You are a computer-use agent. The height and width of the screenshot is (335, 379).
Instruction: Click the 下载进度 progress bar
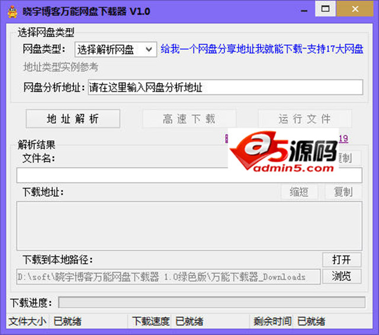pyautogui.click(x=211, y=302)
